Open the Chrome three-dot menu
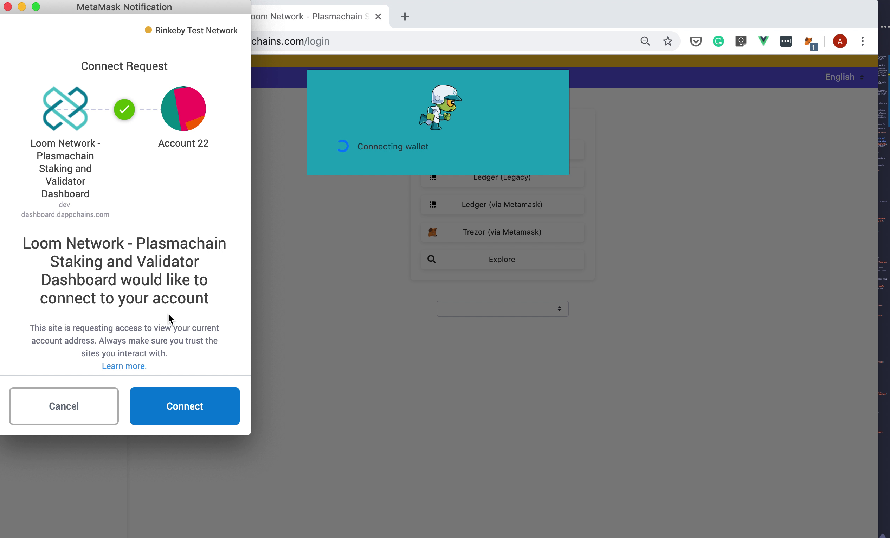890x538 pixels. [x=863, y=41]
